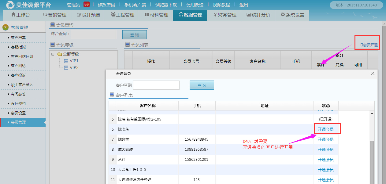Image resolution: width=386 pixels, height=184 pixels.
Task: Click 开通会员 for 陈晓芳
Action: click(x=325, y=129)
